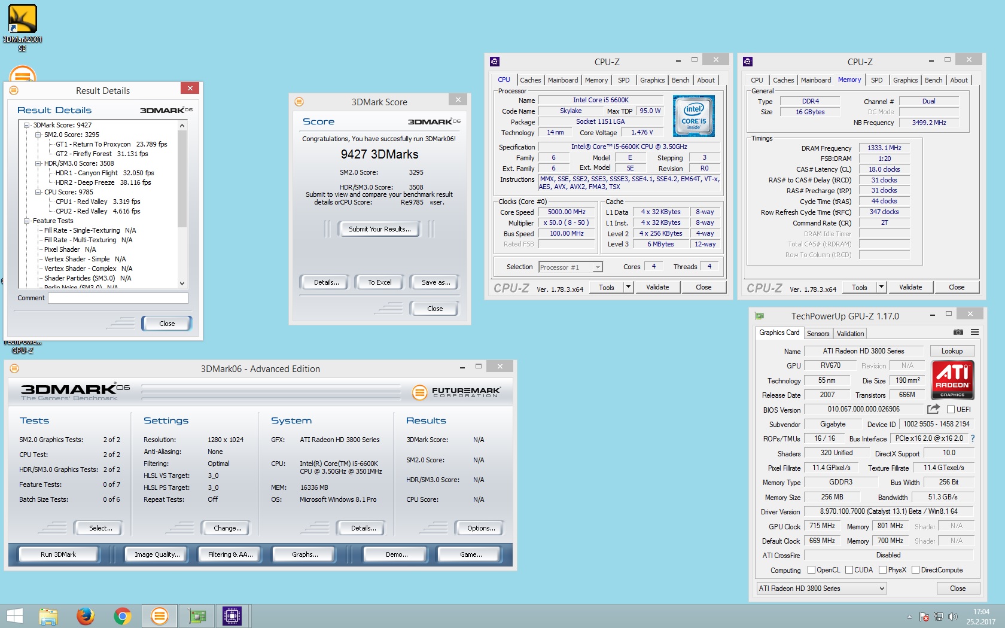1005x628 pixels.
Task: Open the GPU-Z hamburger menu icon
Action: point(975,332)
